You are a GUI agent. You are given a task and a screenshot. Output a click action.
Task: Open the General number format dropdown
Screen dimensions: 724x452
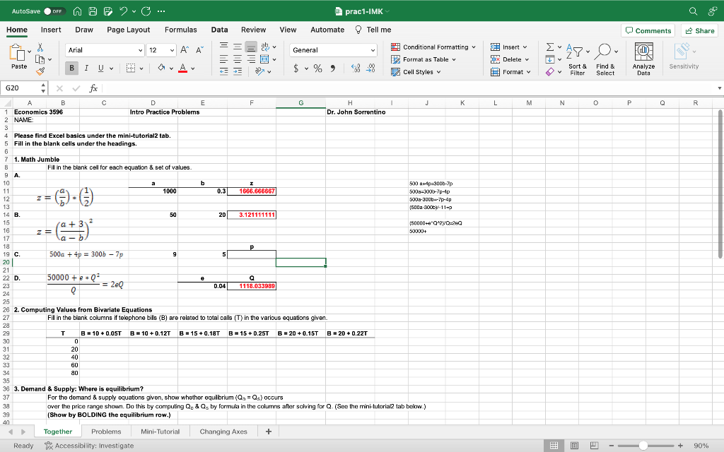[x=332, y=49]
